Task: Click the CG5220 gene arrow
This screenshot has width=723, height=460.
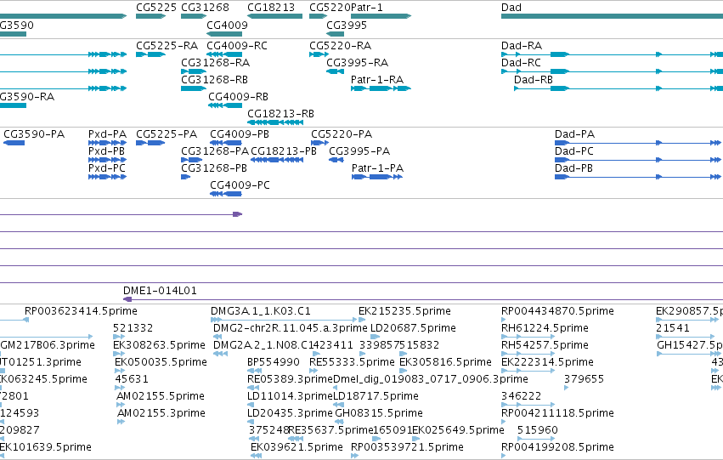Action: coord(318,16)
